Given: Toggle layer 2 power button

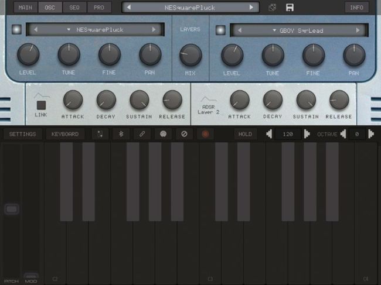Looking at the screenshot, I should click(220, 29).
